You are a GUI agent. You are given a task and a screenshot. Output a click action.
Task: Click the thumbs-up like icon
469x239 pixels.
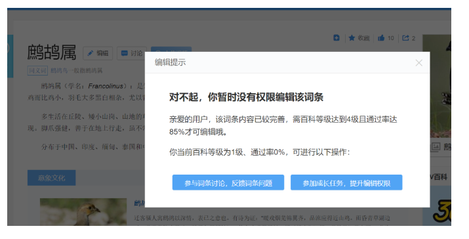point(381,38)
